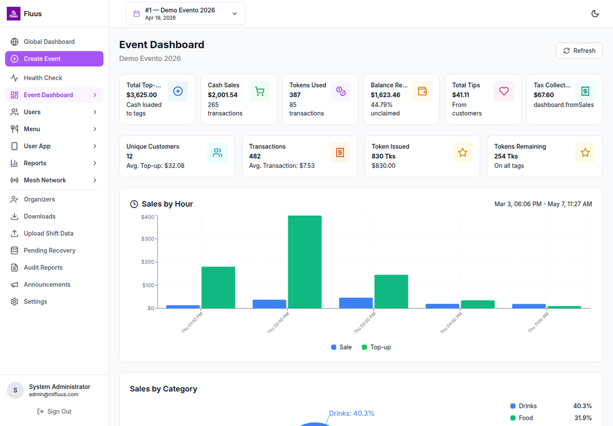Screen dimensions: 613x426
Task: Click the Drinks blue legend swatch
Action: (x=513, y=406)
